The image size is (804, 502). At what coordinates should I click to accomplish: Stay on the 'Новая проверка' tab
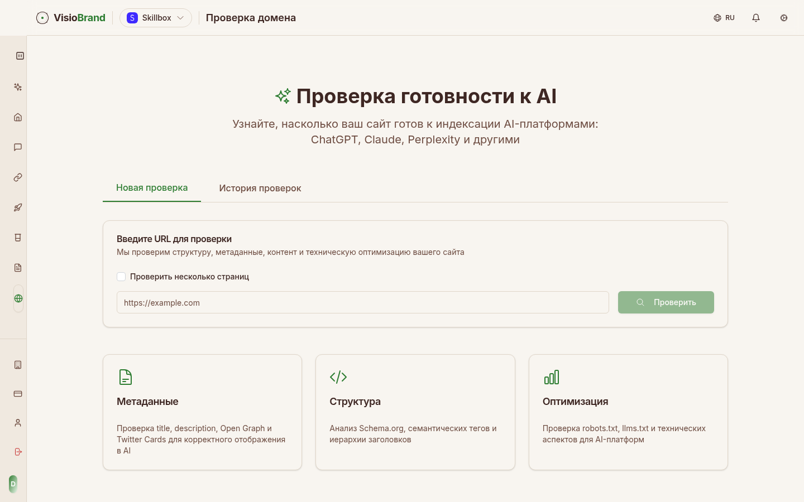pyautogui.click(x=151, y=188)
